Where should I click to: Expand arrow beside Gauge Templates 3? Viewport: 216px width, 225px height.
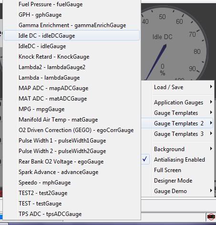(211, 133)
